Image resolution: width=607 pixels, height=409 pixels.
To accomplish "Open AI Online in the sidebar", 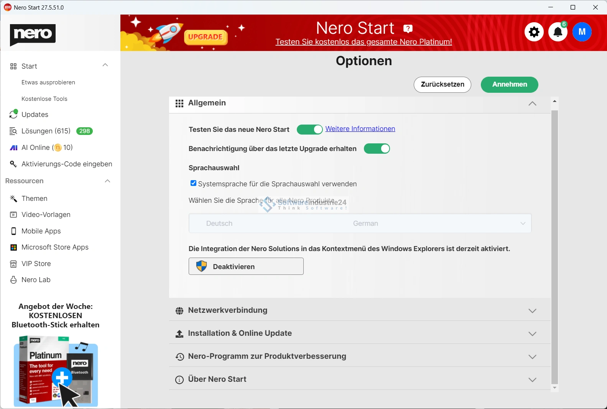I will [x=35, y=148].
